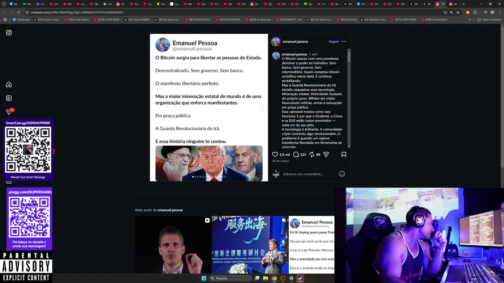Open comments via the speech bubble icon
Image resolution: width=504 pixels, height=283 pixels.
[296, 154]
